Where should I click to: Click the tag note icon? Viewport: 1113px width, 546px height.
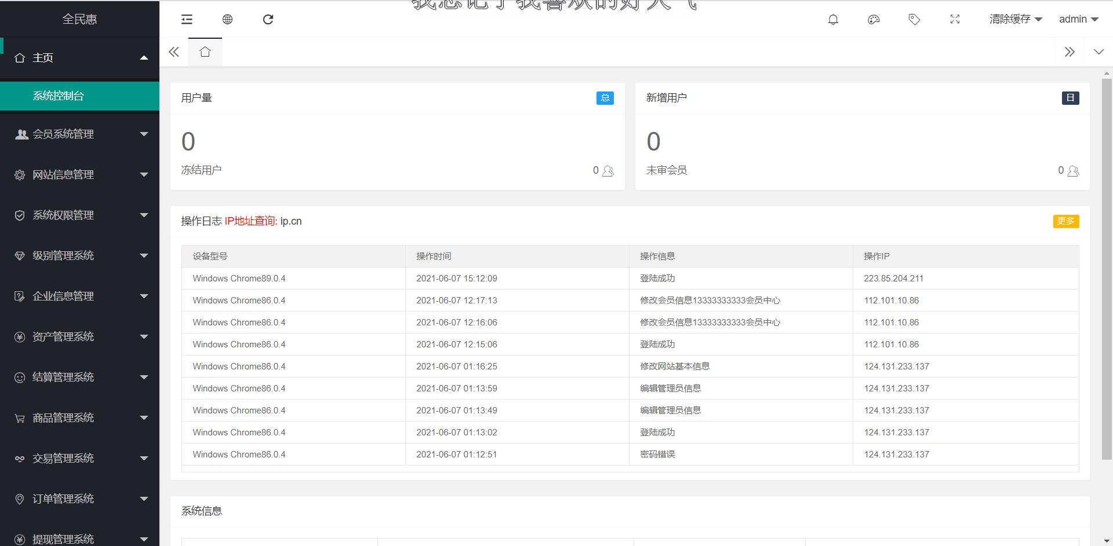tap(914, 20)
